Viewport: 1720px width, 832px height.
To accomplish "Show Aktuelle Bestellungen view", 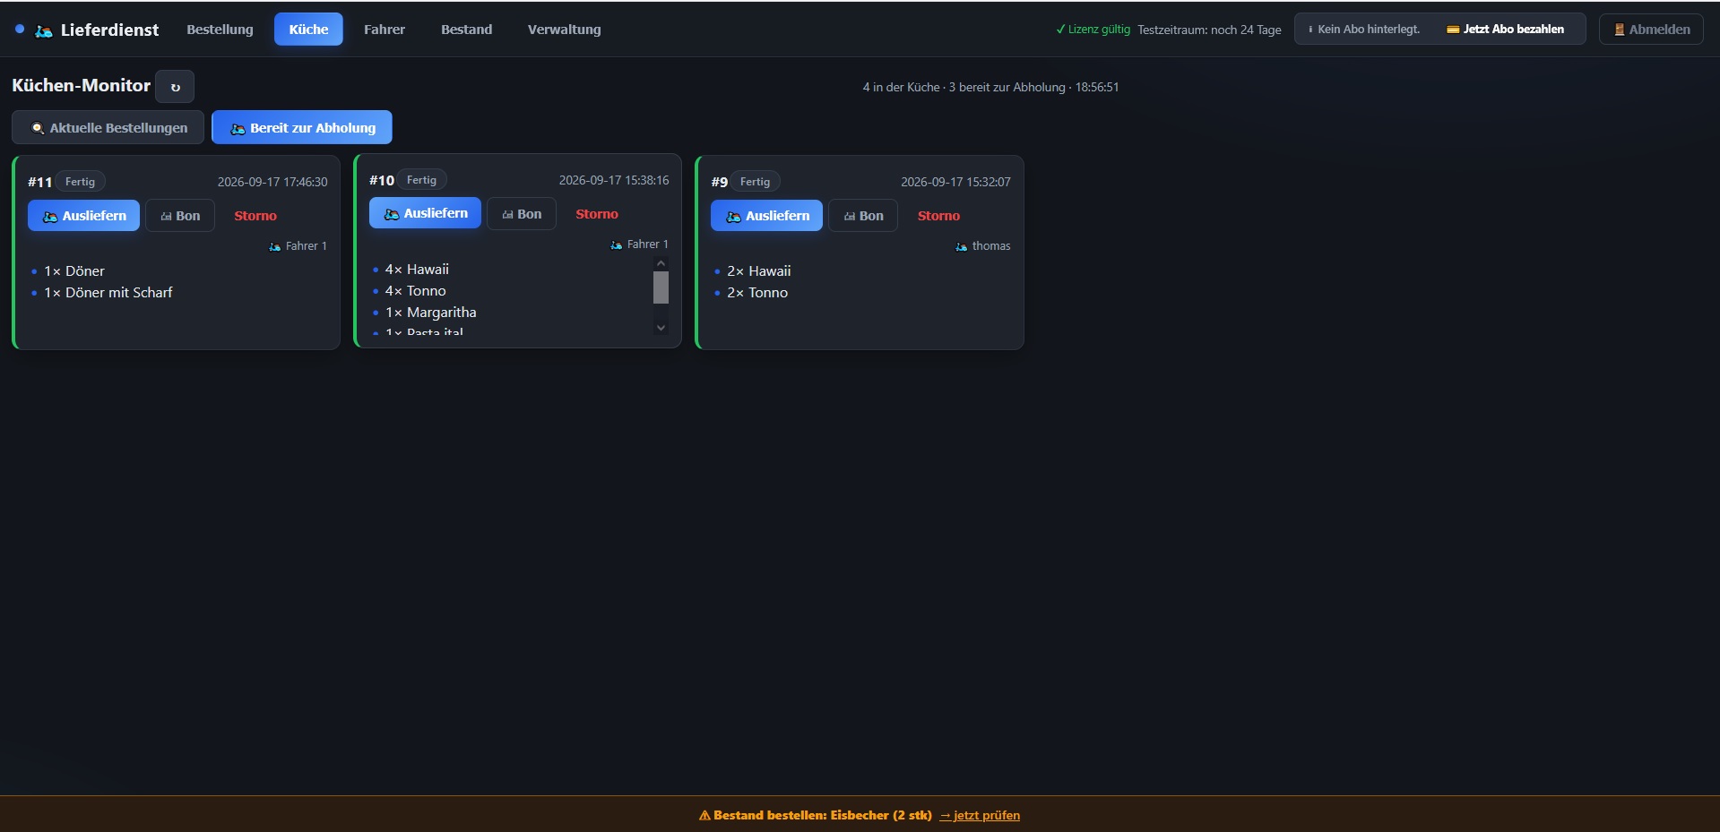I will (108, 128).
